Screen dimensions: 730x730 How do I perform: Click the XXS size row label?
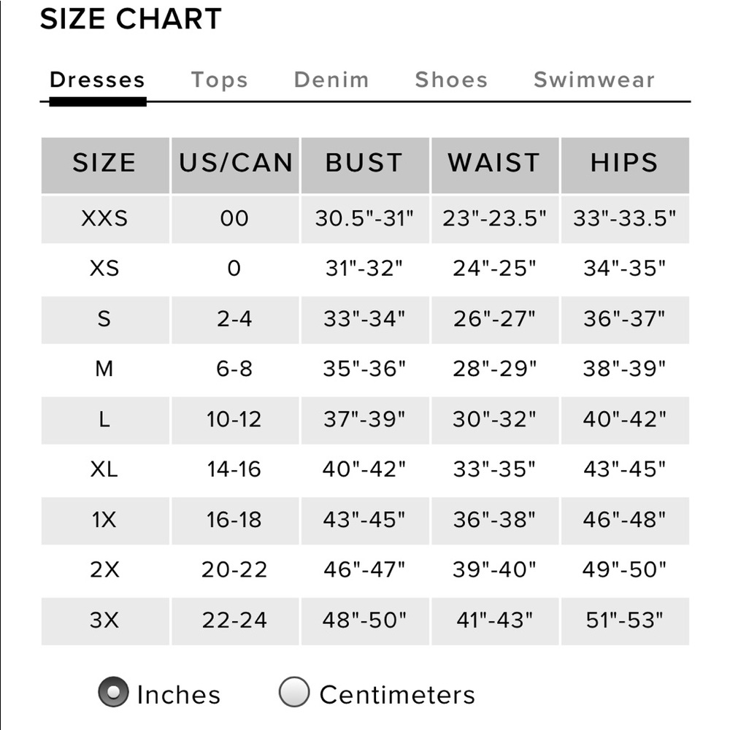(104, 218)
